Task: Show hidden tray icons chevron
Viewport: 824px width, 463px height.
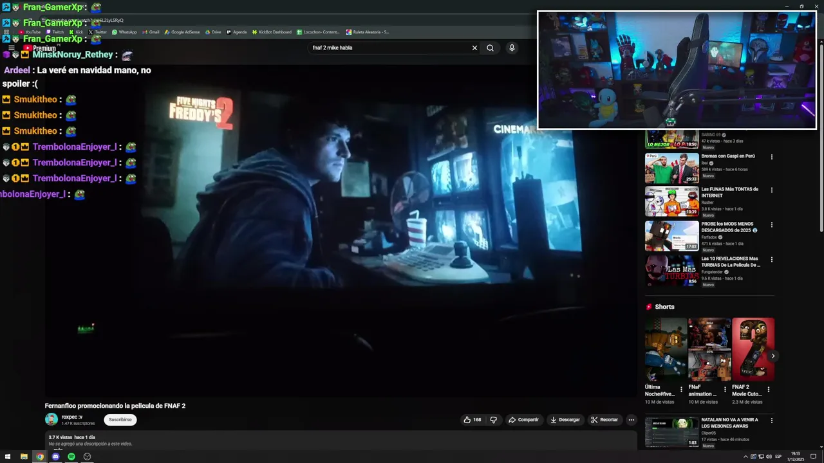Action: tap(745, 457)
